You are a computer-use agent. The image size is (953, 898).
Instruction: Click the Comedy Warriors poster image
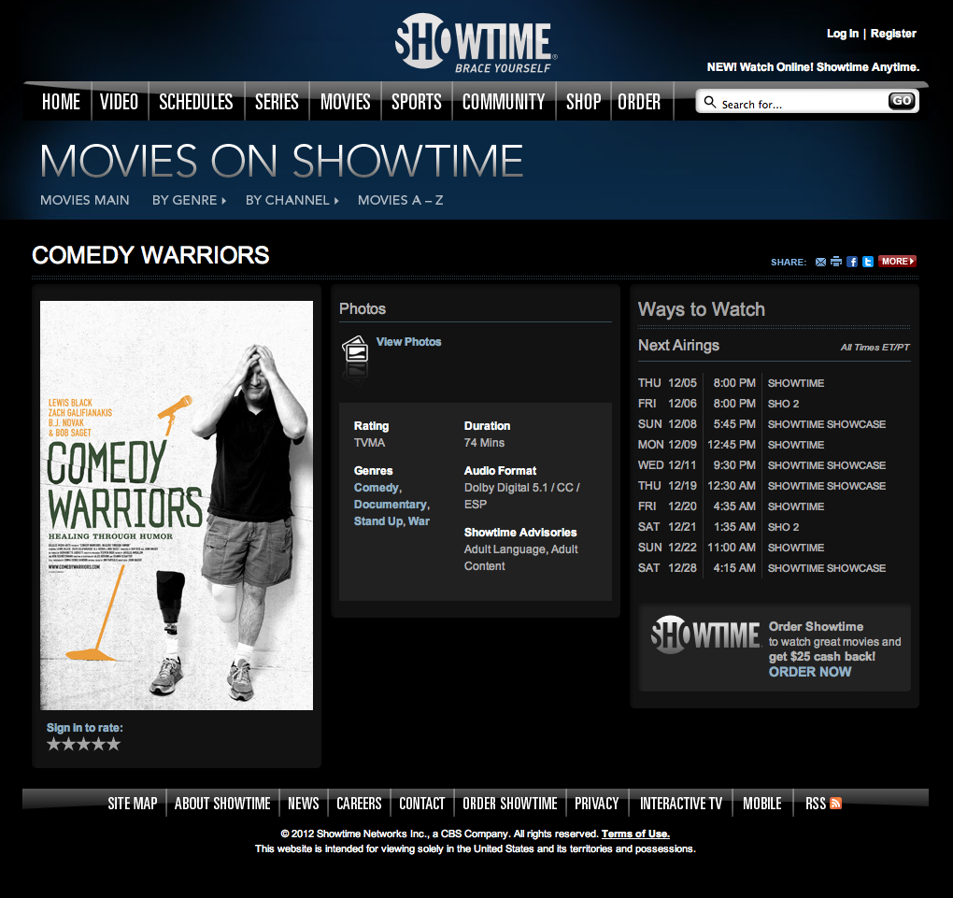coord(177,506)
